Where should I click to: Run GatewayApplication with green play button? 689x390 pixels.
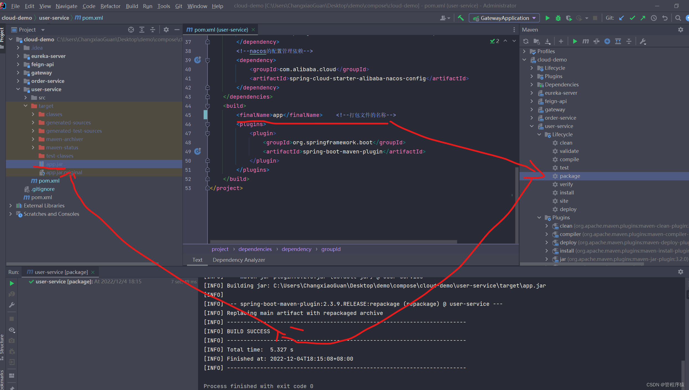(x=547, y=18)
